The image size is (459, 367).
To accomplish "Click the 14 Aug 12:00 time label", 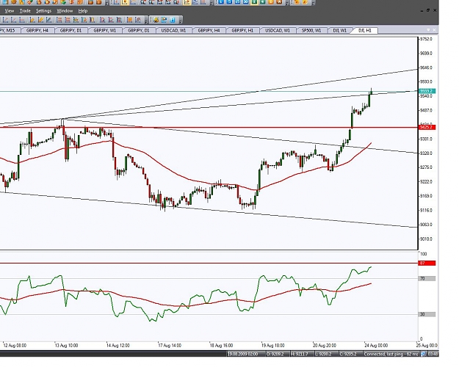I will 118,346.
